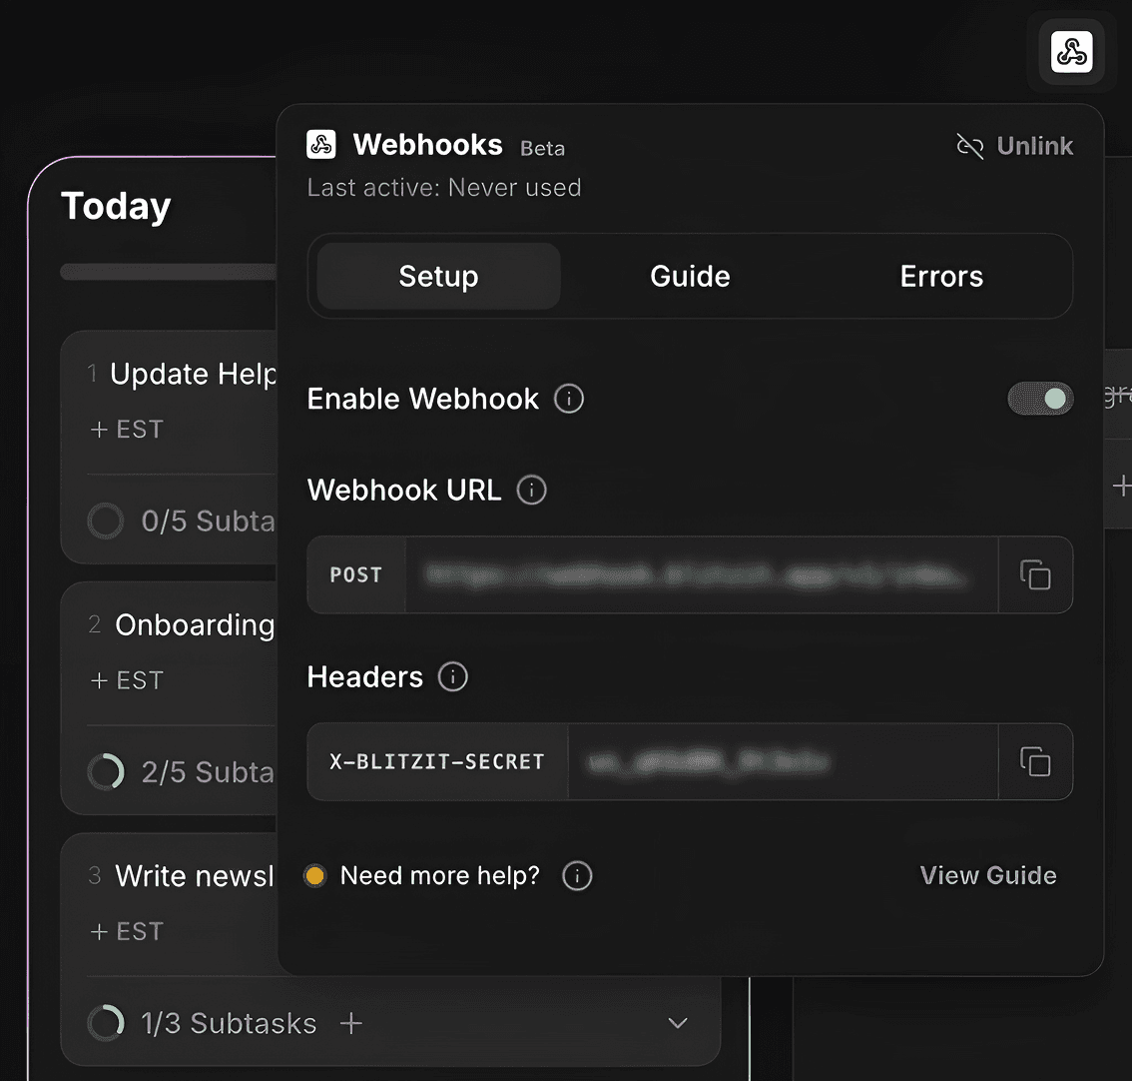Click the Webhooks logo in panel header
The image size is (1132, 1081).
321,145
